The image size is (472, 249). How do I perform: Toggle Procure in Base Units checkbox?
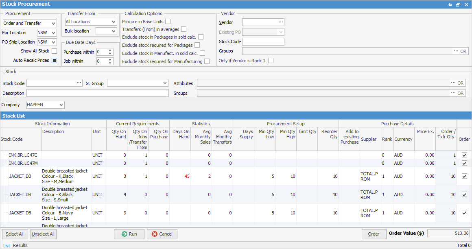(168, 21)
